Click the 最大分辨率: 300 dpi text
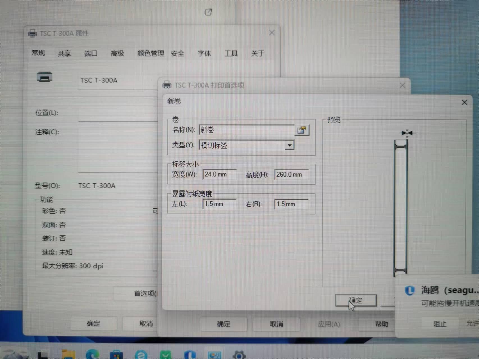 72,266
